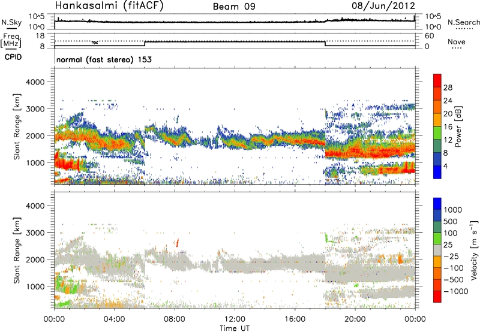Click the "-1000" value on velocity colorbar
Image resolution: width=480 pixels, height=332 pixels.
[x=456, y=291]
